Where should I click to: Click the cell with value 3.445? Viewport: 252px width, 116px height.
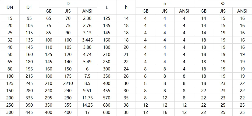click(x=87, y=40)
